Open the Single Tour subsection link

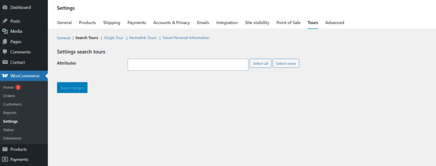pos(113,38)
